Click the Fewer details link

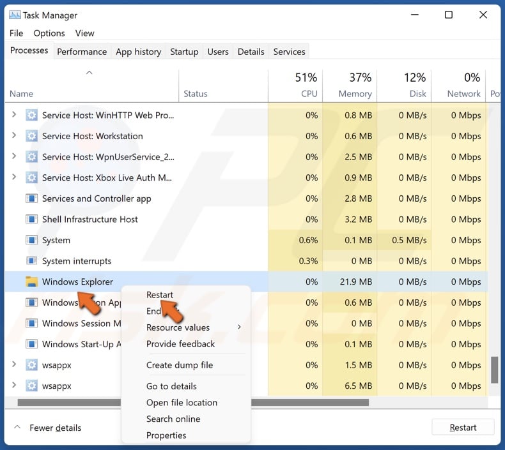[x=56, y=428]
